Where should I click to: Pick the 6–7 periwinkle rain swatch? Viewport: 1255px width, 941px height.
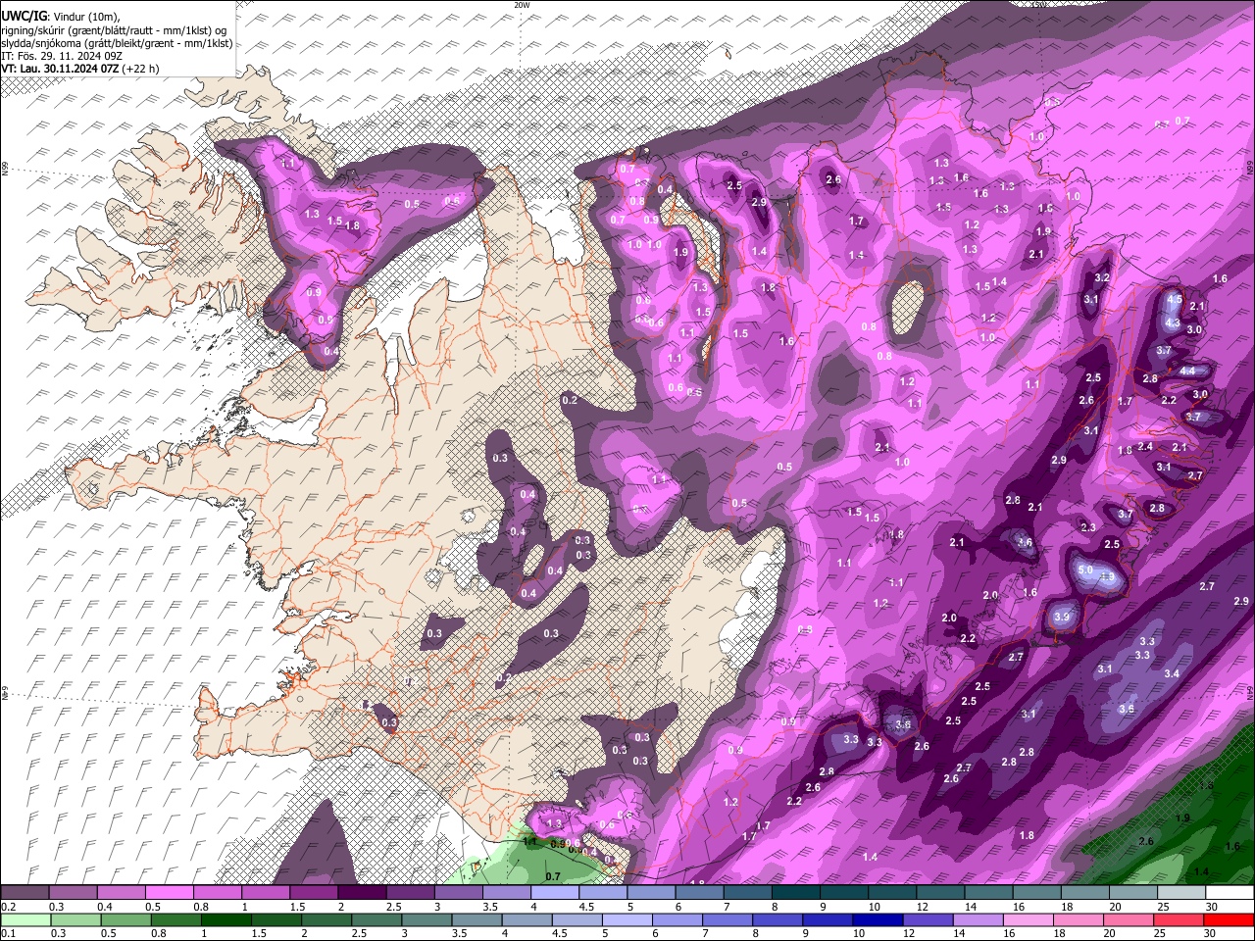coord(676,920)
